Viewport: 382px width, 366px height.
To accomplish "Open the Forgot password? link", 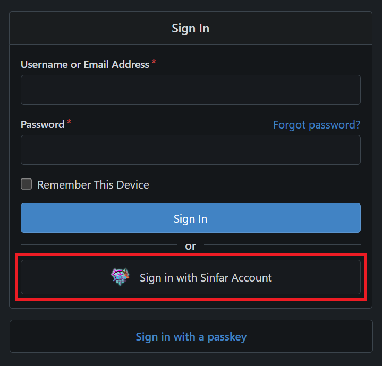I will 317,125.
